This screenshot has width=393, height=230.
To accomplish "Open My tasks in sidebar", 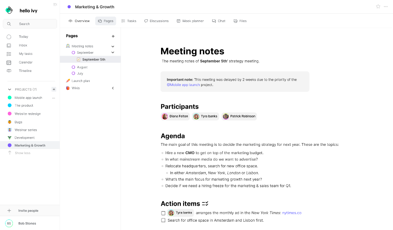I will pyautogui.click(x=26, y=54).
